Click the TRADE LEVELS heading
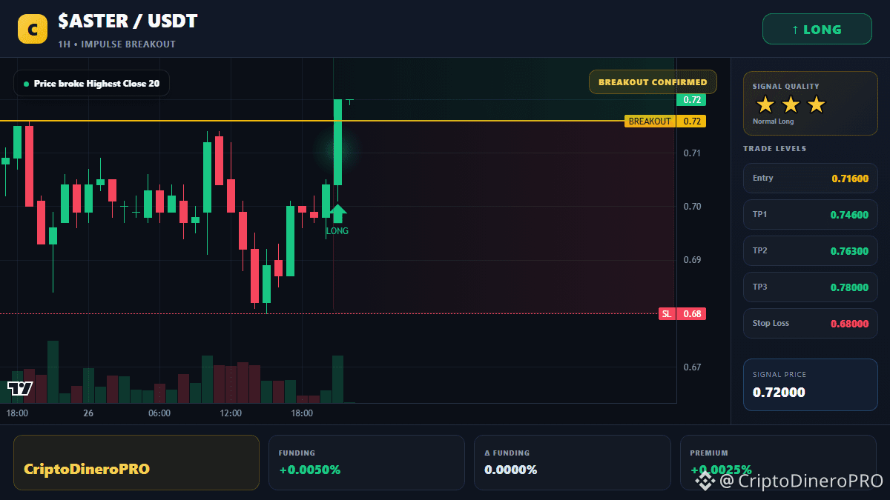This screenshot has height=500, width=890. point(774,149)
